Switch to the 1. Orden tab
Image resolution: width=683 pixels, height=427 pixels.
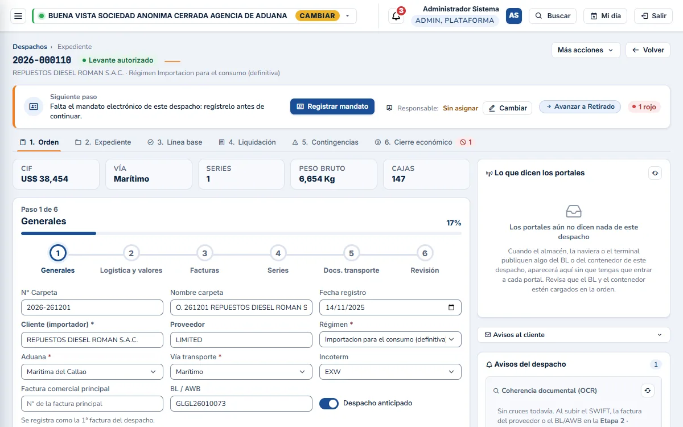(39, 142)
